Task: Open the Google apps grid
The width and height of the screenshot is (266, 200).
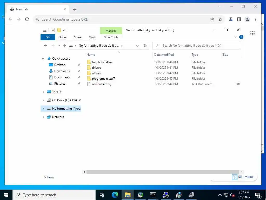Action: [x=252, y=33]
